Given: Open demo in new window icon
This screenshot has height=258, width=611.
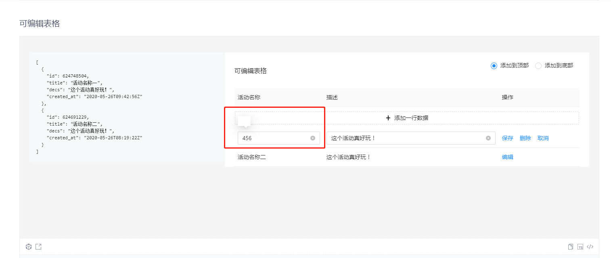Looking at the screenshot, I should [38, 247].
